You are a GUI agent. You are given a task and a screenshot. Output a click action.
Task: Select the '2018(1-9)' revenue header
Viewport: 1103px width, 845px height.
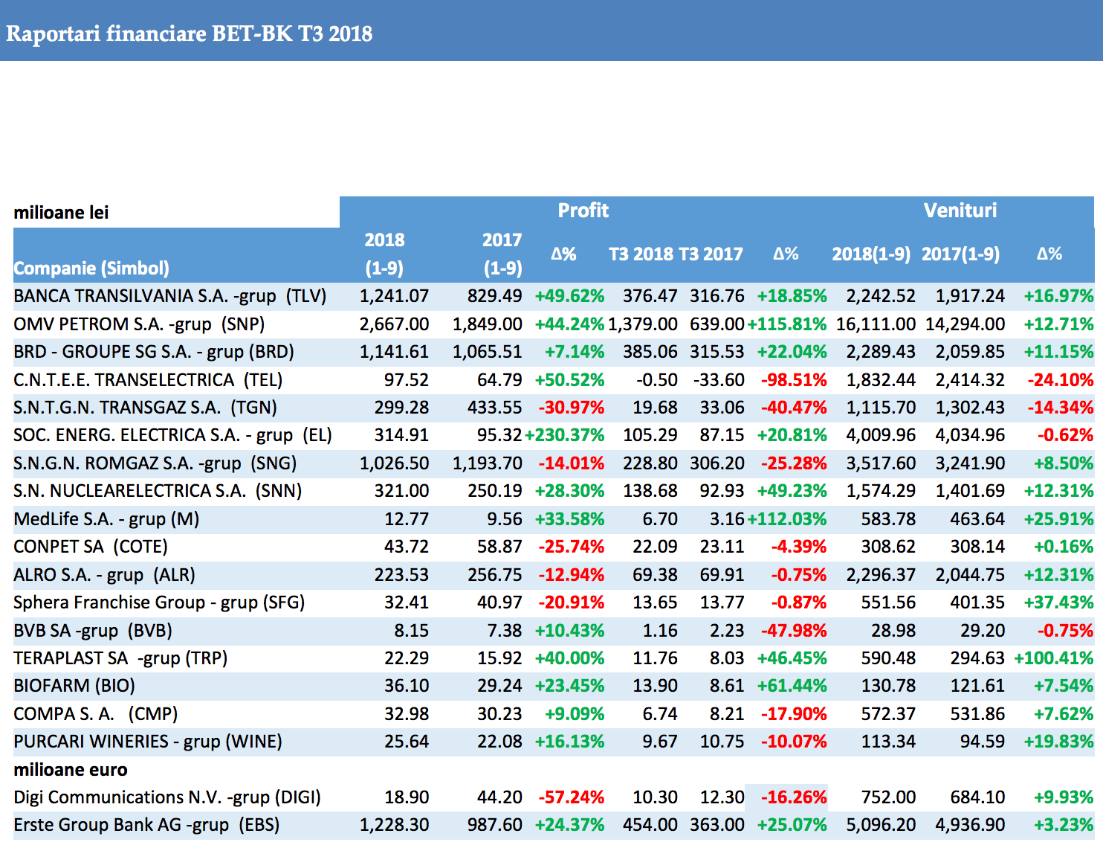[871, 254]
